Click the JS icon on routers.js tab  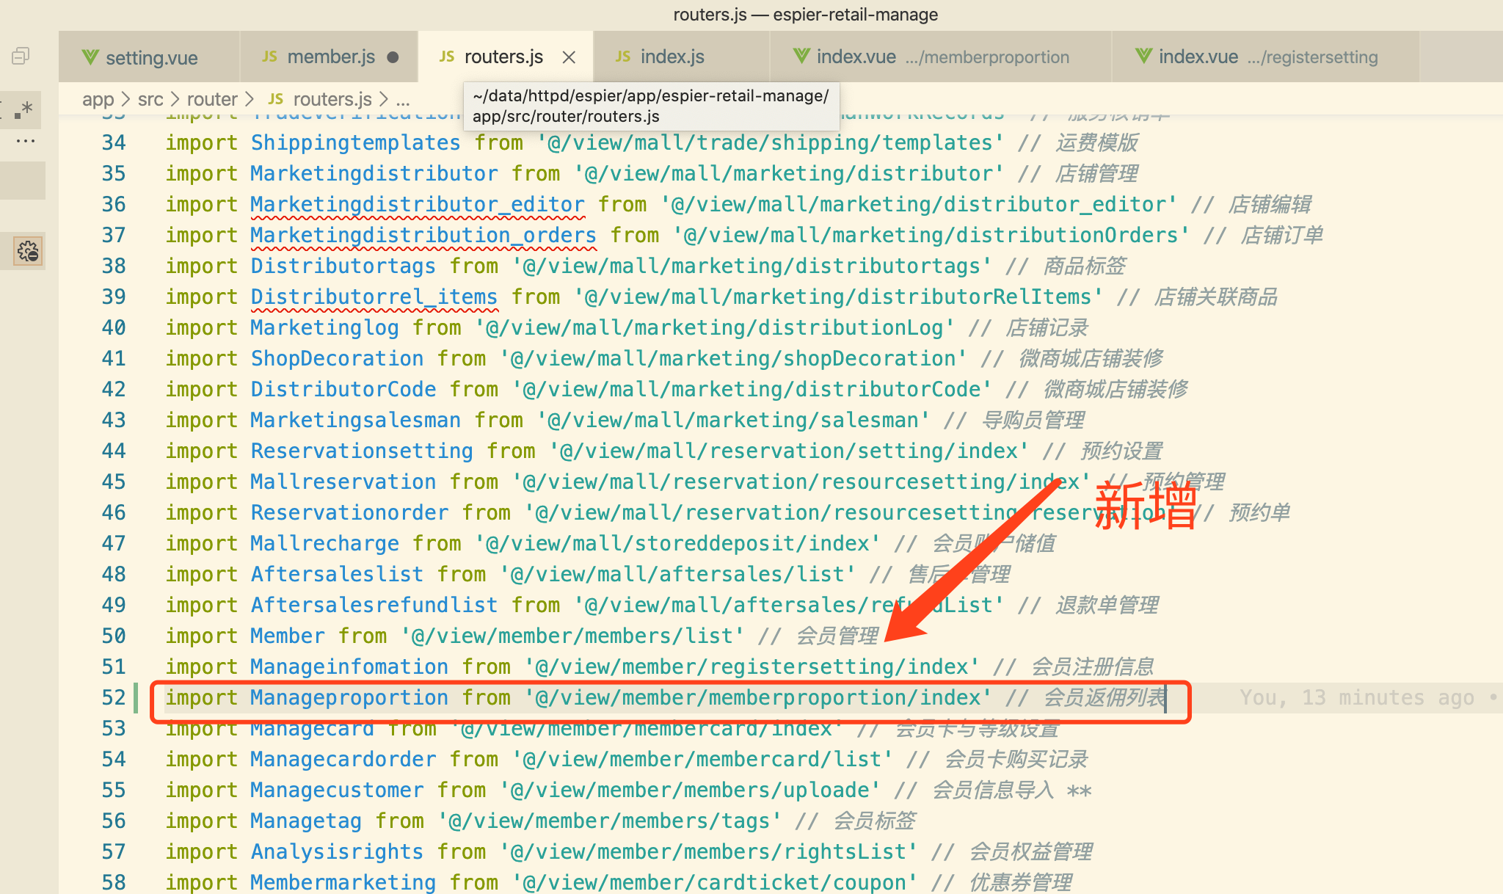[446, 57]
